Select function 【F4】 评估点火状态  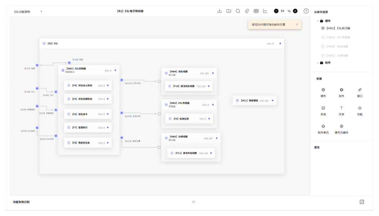pyautogui.click(x=88, y=85)
